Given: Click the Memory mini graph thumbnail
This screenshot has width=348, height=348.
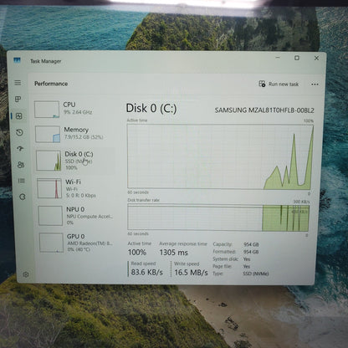Looking at the screenshot, I should (x=48, y=134).
